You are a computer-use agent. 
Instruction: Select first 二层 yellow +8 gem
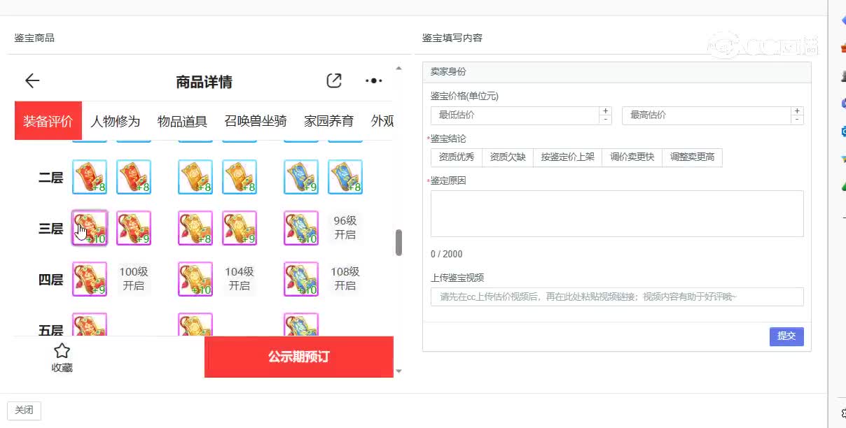click(195, 177)
